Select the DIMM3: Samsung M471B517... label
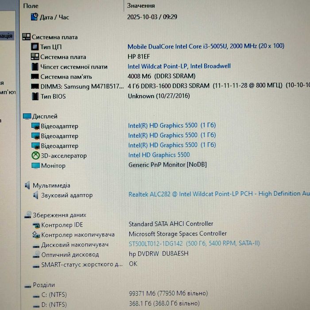 click(x=82, y=86)
